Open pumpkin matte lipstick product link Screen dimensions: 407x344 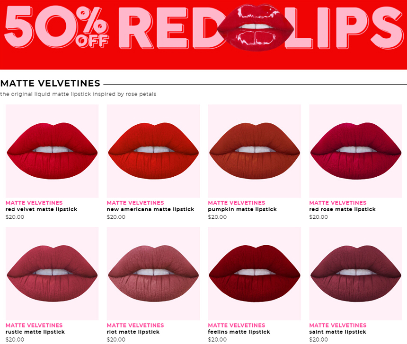pos(242,209)
